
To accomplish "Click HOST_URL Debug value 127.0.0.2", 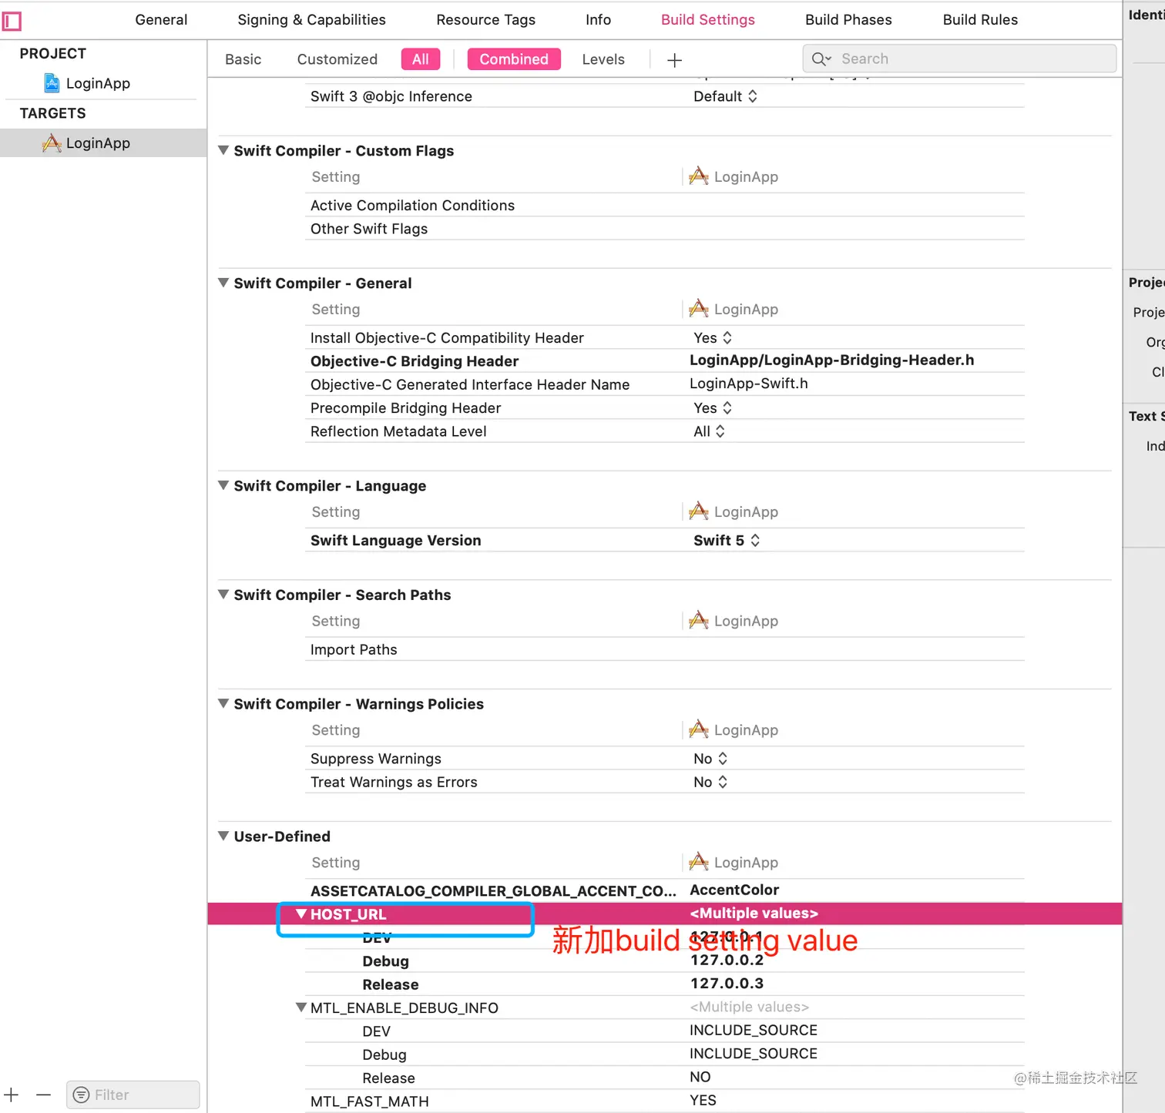I will pyautogui.click(x=727, y=960).
